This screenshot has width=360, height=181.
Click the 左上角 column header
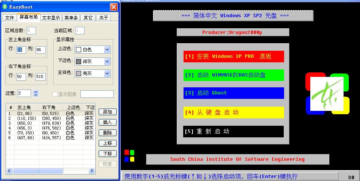[27, 107]
